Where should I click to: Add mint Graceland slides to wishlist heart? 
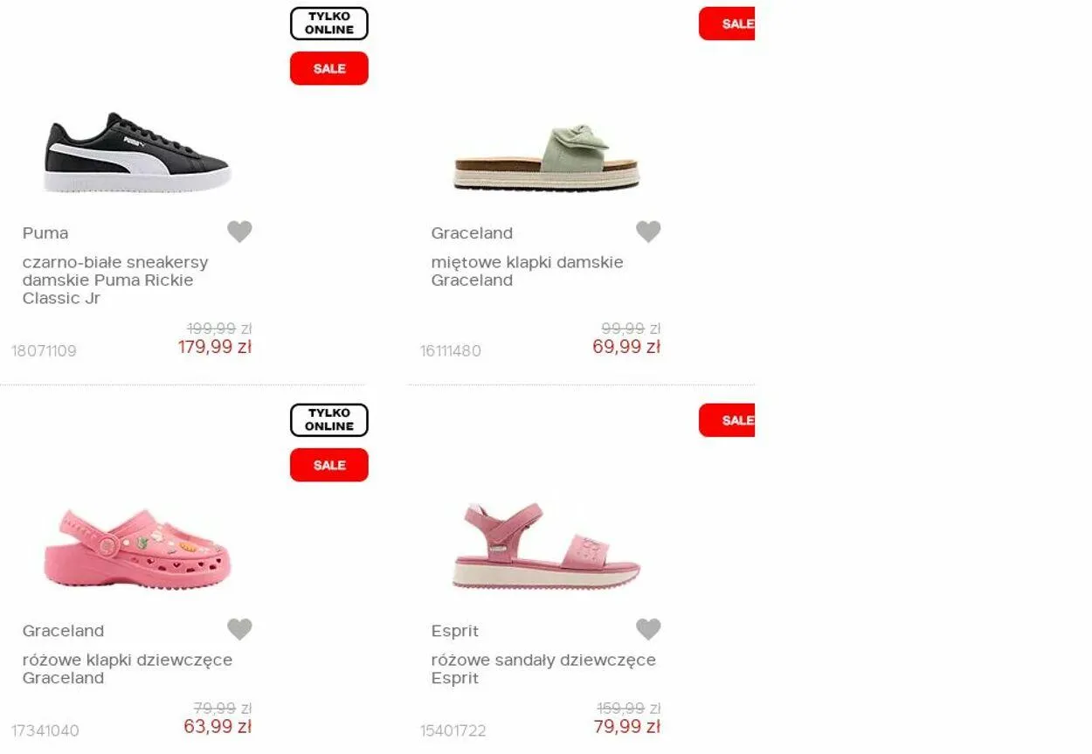648,232
